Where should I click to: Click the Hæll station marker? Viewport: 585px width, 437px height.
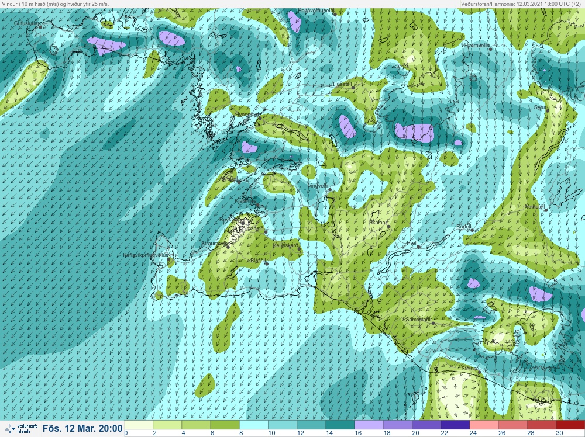tap(419, 247)
